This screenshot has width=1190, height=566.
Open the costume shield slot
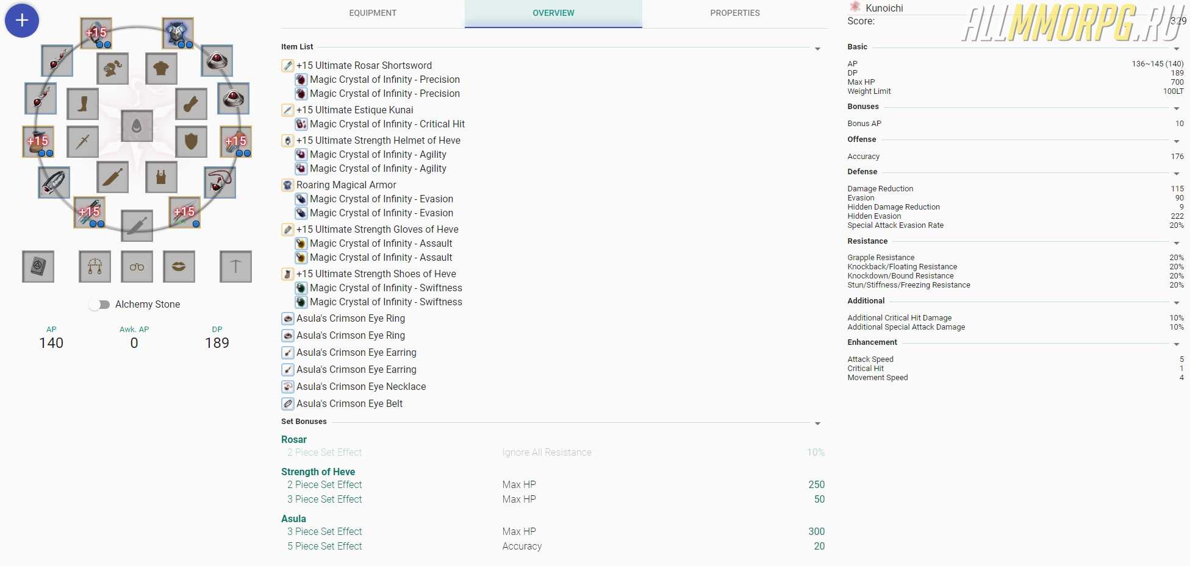pos(191,141)
